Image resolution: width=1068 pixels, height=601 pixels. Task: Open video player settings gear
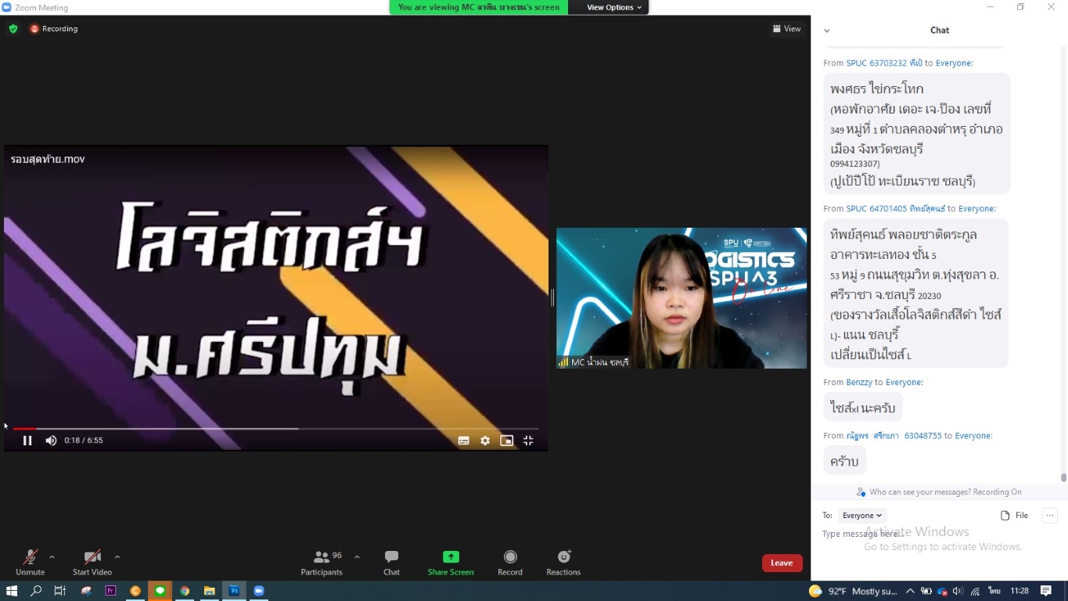point(485,441)
